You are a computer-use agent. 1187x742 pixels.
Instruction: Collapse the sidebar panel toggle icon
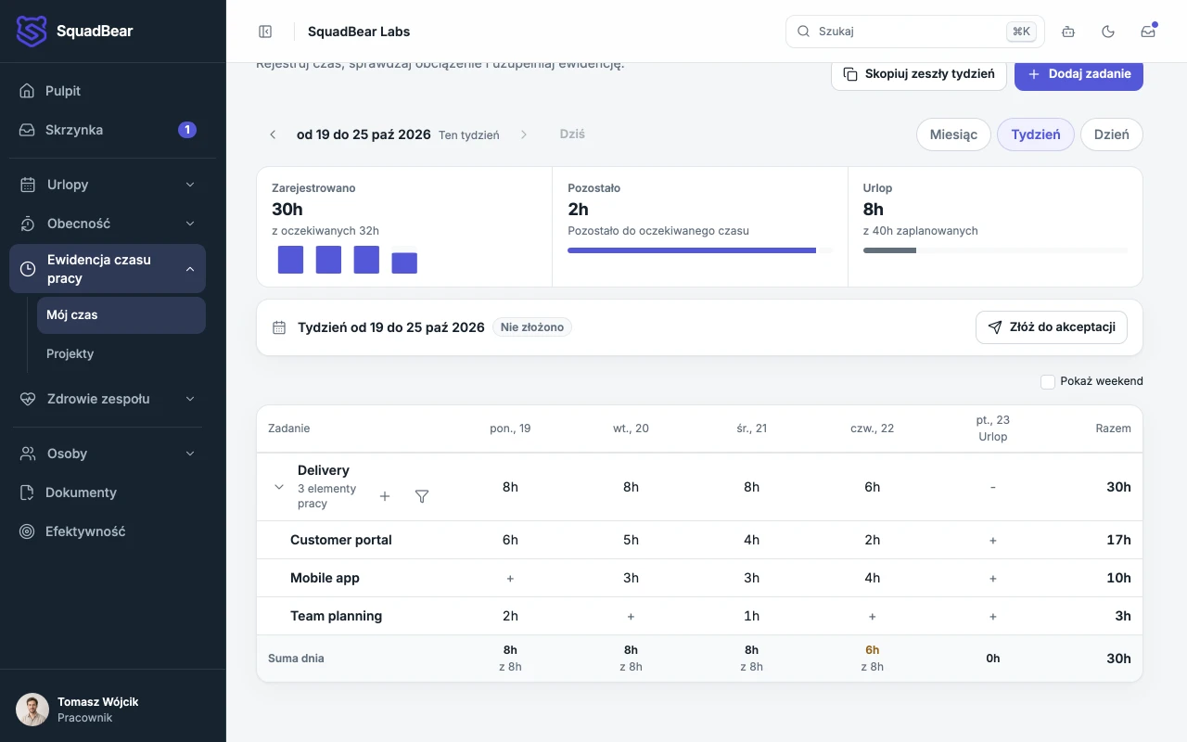click(265, 32)
